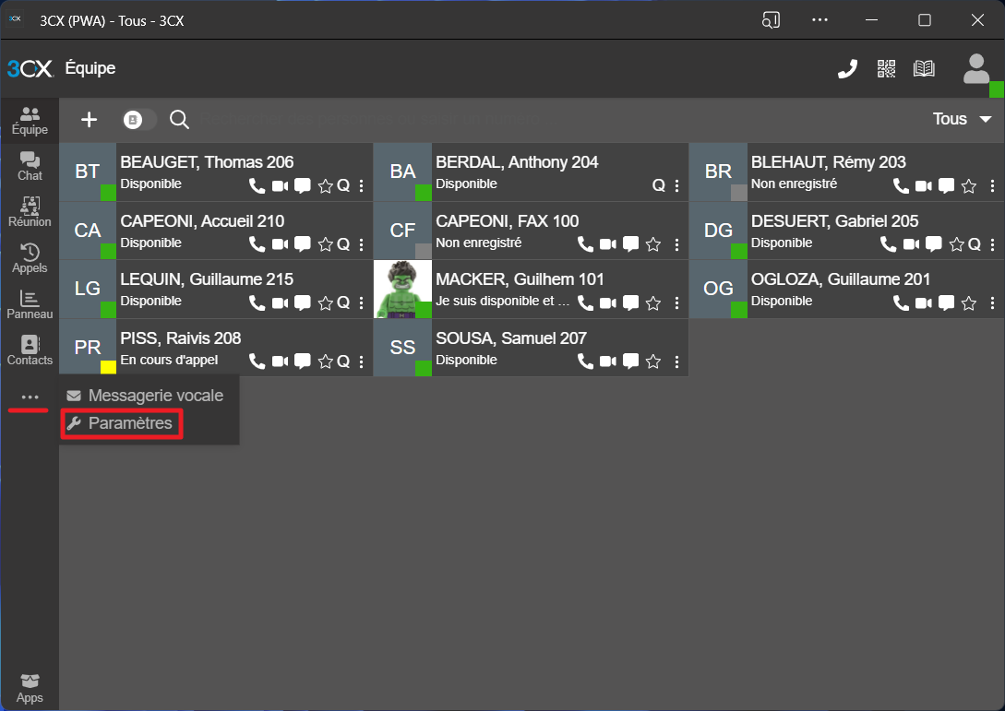Screen dimensions: 1005x711
Task: Open the Tous group filter dropdown
Action: [962, 119]
